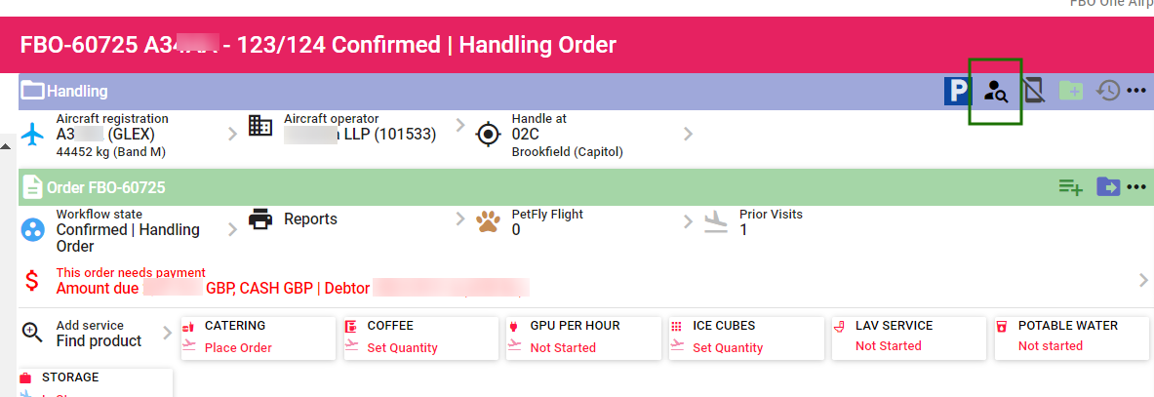Click the blue parking P icon
The height and width of the screenshot is (397, 1154).
click(x=958, y=92)
